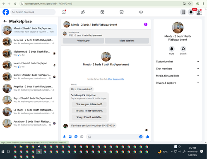Expand Privacy & support section
Screen dimensions: 207x159
point(178,83)
